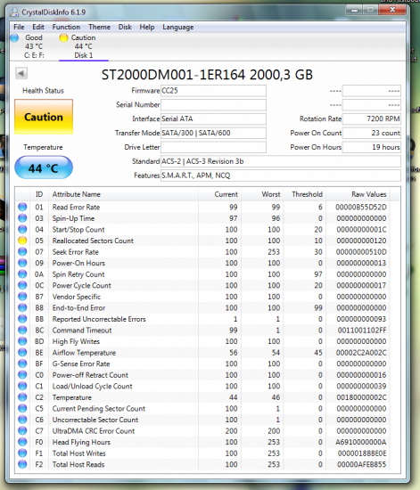Viewport: 420px width, 490px height.
Task: Select the Good C: E: F: drive tab
Action: click(x=34, y=46)
